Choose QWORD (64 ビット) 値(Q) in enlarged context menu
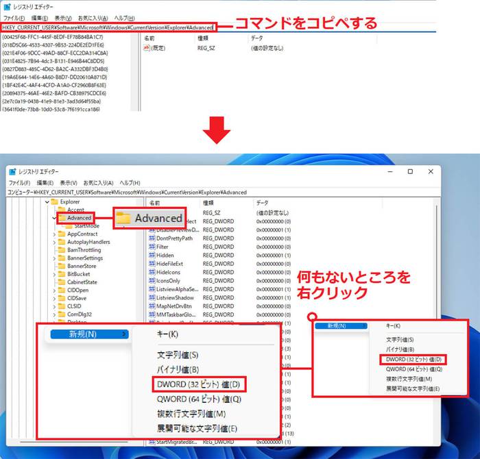 coord(199,399)
